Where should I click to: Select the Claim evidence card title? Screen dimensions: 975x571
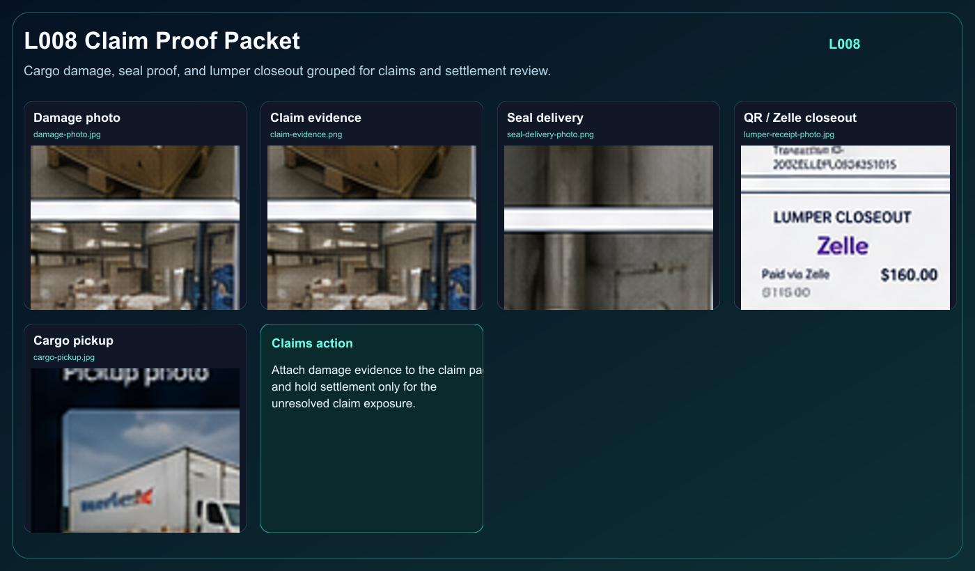315,118
